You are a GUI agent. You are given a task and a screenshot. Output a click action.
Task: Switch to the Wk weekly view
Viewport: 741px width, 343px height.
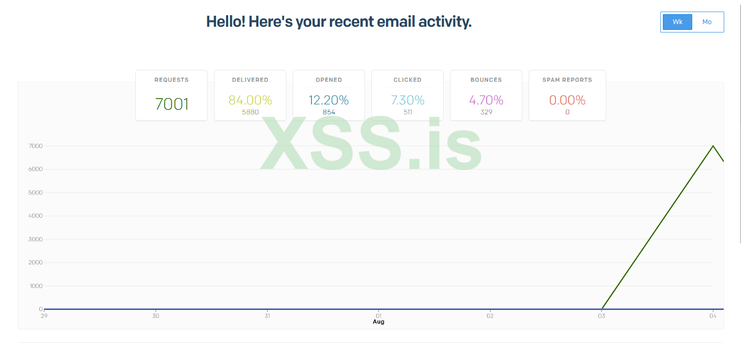677,22
